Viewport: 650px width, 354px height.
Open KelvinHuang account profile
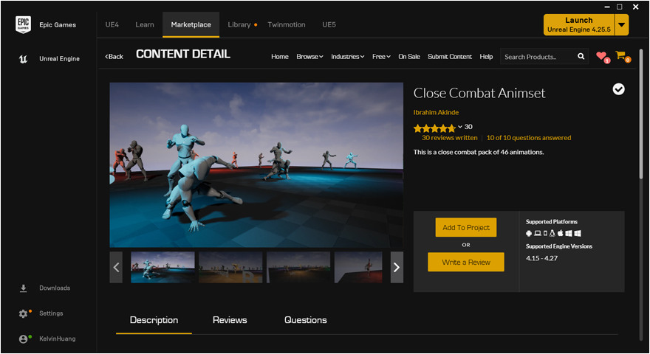pos(47,339)
